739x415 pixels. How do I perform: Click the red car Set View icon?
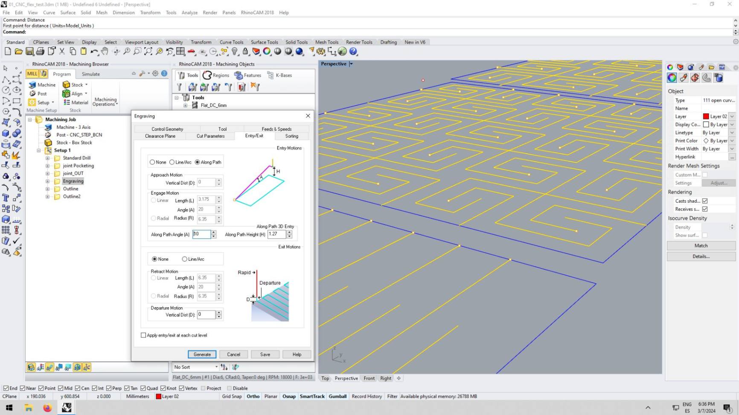[x=191, y=52]
